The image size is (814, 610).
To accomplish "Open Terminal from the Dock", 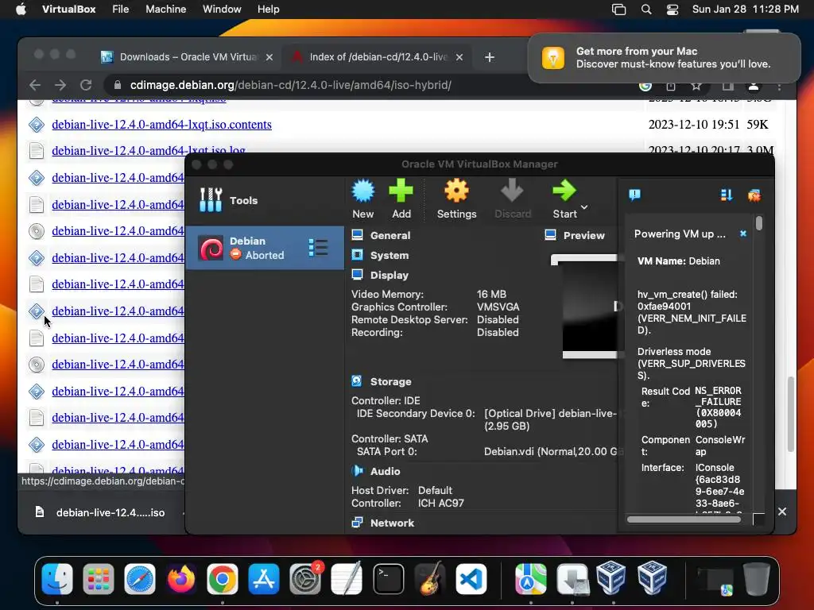I will [388, 579].
